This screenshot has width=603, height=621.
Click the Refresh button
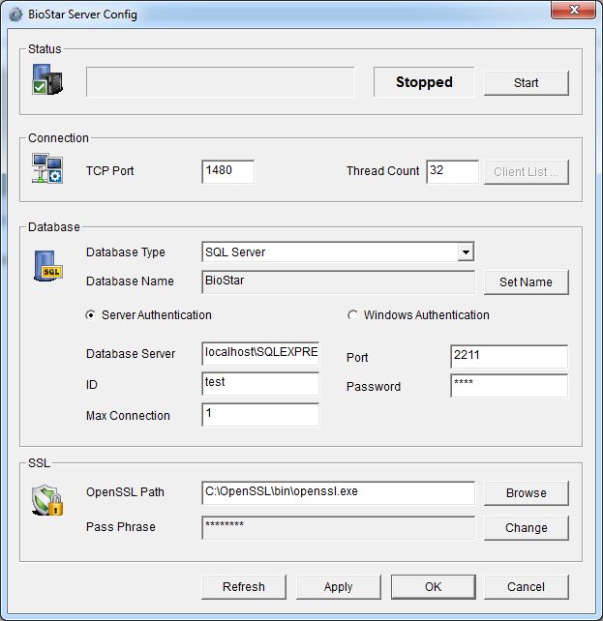tap(243, 587)
